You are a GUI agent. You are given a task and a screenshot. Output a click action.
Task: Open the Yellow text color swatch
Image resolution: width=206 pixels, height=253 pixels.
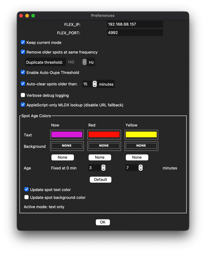click(141, 134)
